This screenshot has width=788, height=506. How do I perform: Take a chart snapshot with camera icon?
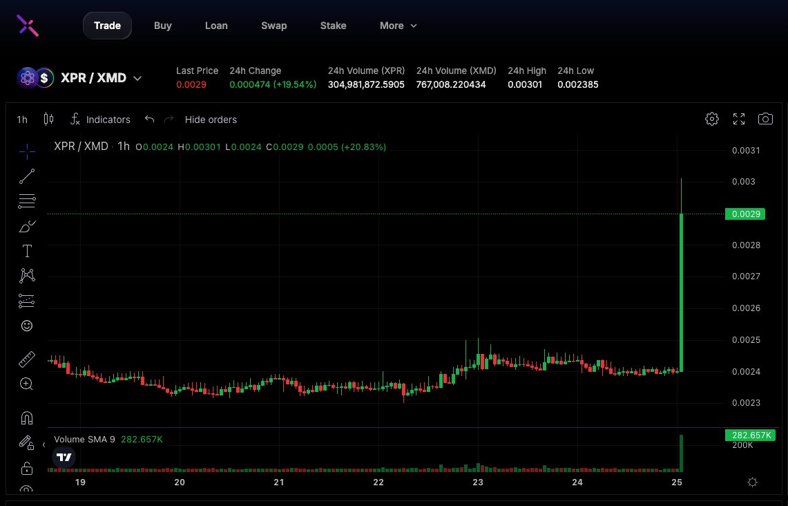pos(765,119)
